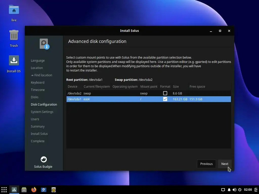Screen dimensions: 259x194
Task: Go to the Keyboard step
Action: pos(37,83)
